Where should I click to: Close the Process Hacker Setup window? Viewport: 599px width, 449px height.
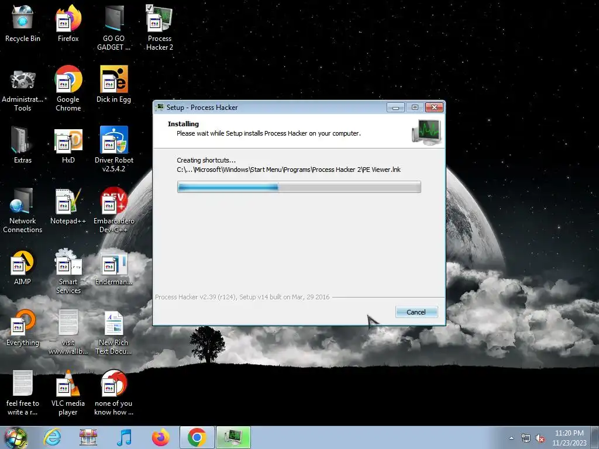435,108
